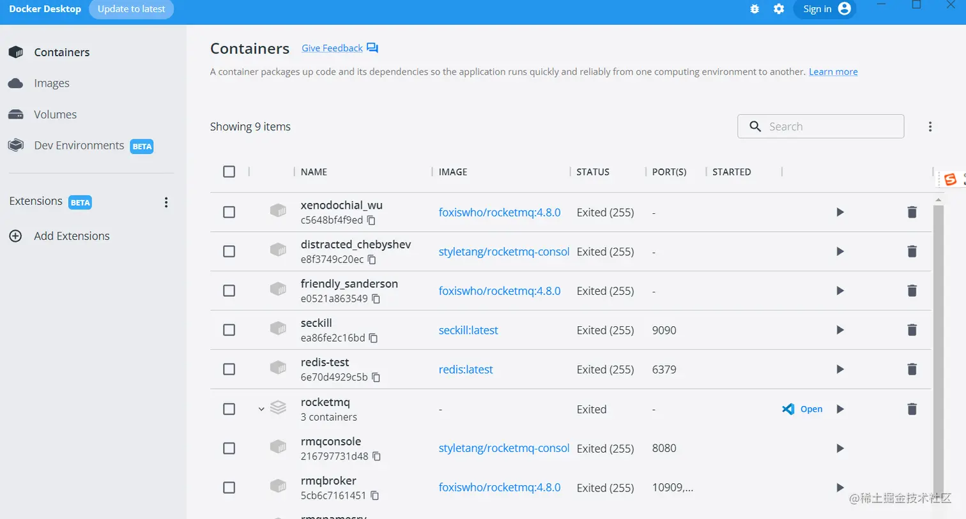Sort by the NAME column header
Image resolution: width=966 pixels, height=519 pixels.
[314, 172]
